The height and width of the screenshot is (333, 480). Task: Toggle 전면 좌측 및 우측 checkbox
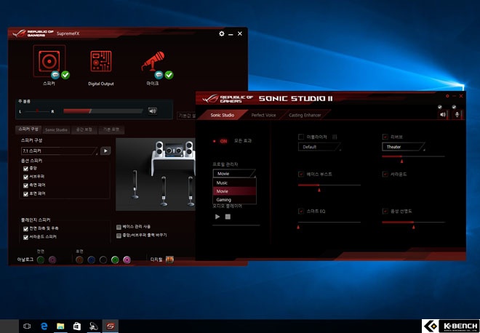25,228
